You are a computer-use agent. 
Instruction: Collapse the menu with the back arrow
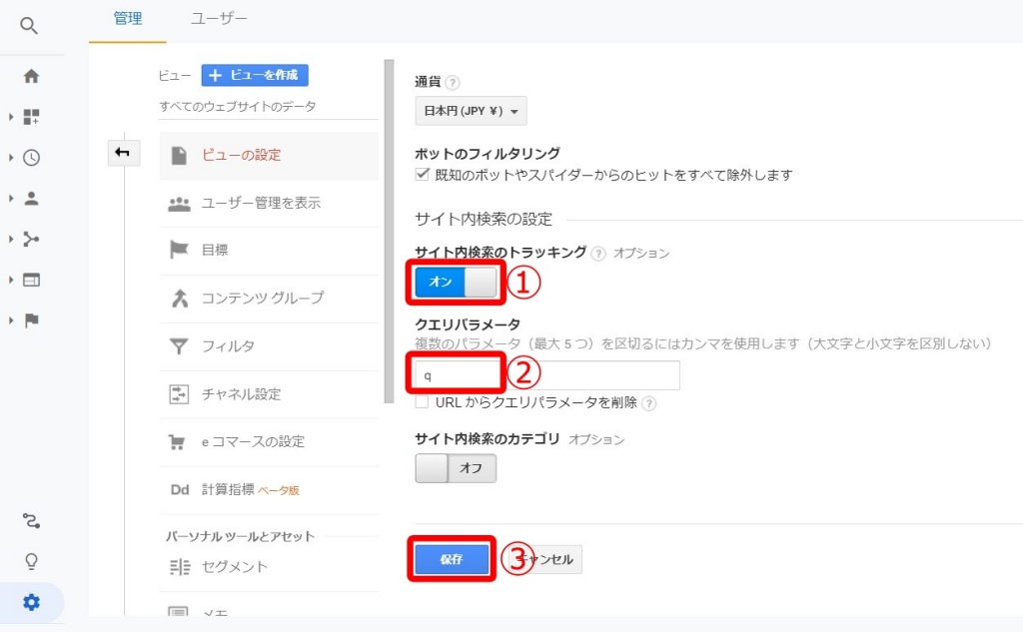124,154
